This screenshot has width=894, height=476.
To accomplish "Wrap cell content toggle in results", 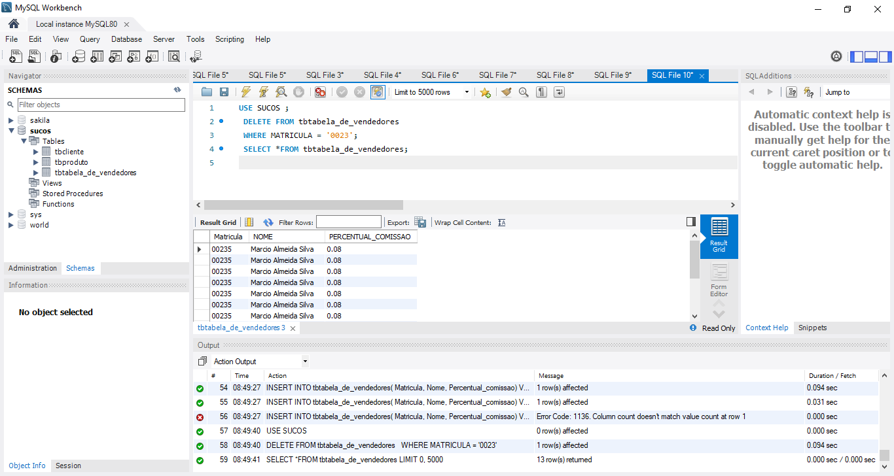I will tap(502, 222).
